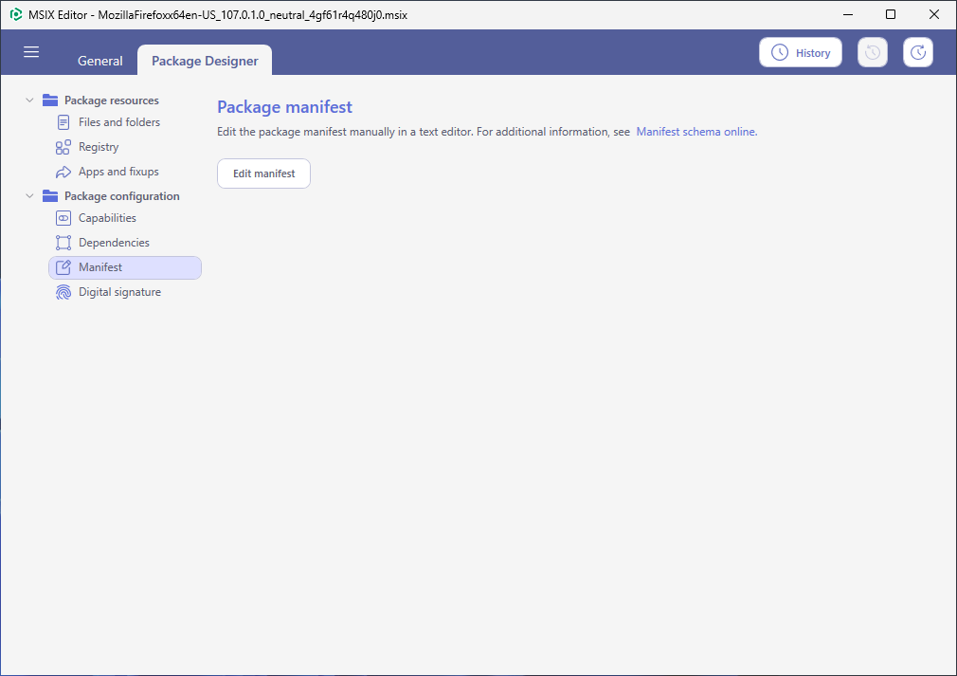Click the Dependencies frame icon
Image resolution: width=957 pixels, height=676 pixels.
(x=63, y=243)
